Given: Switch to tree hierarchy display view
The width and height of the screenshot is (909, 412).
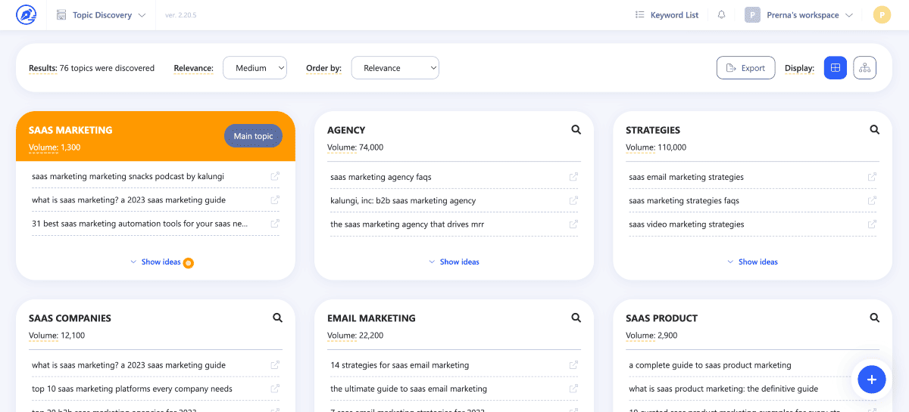Looking at the screenshot, I should 864,68.
